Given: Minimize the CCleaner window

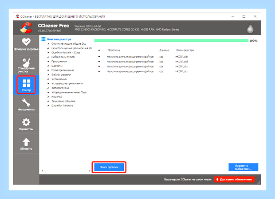Looking at the screenshot, I should pyautogui.click(x=233, y=16).
